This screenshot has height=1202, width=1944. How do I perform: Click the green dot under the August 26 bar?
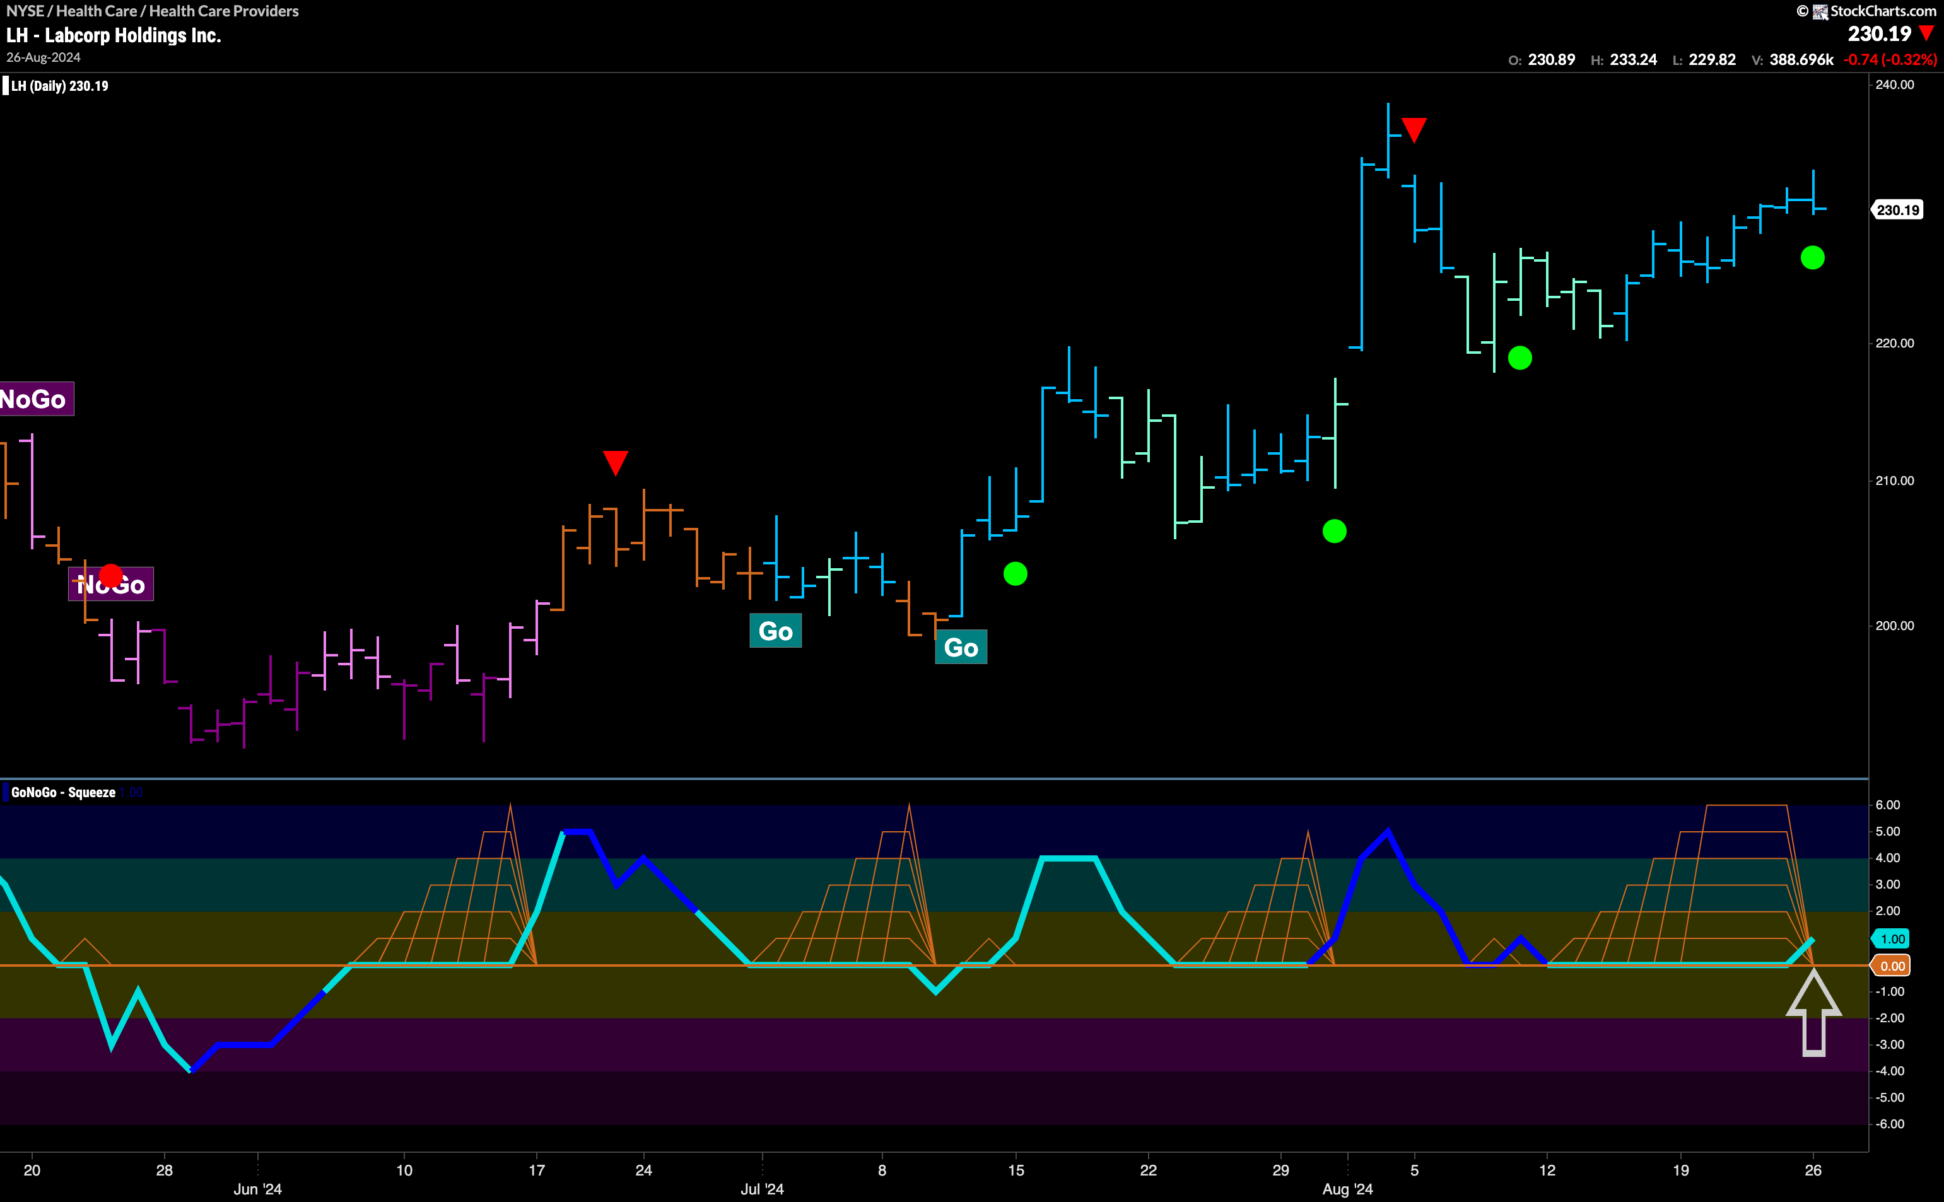click(x=1812, y=257)
